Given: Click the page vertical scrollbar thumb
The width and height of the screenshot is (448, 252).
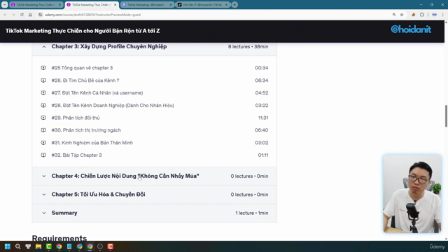Looking at the screenshot, I should [x=446, y=116].
